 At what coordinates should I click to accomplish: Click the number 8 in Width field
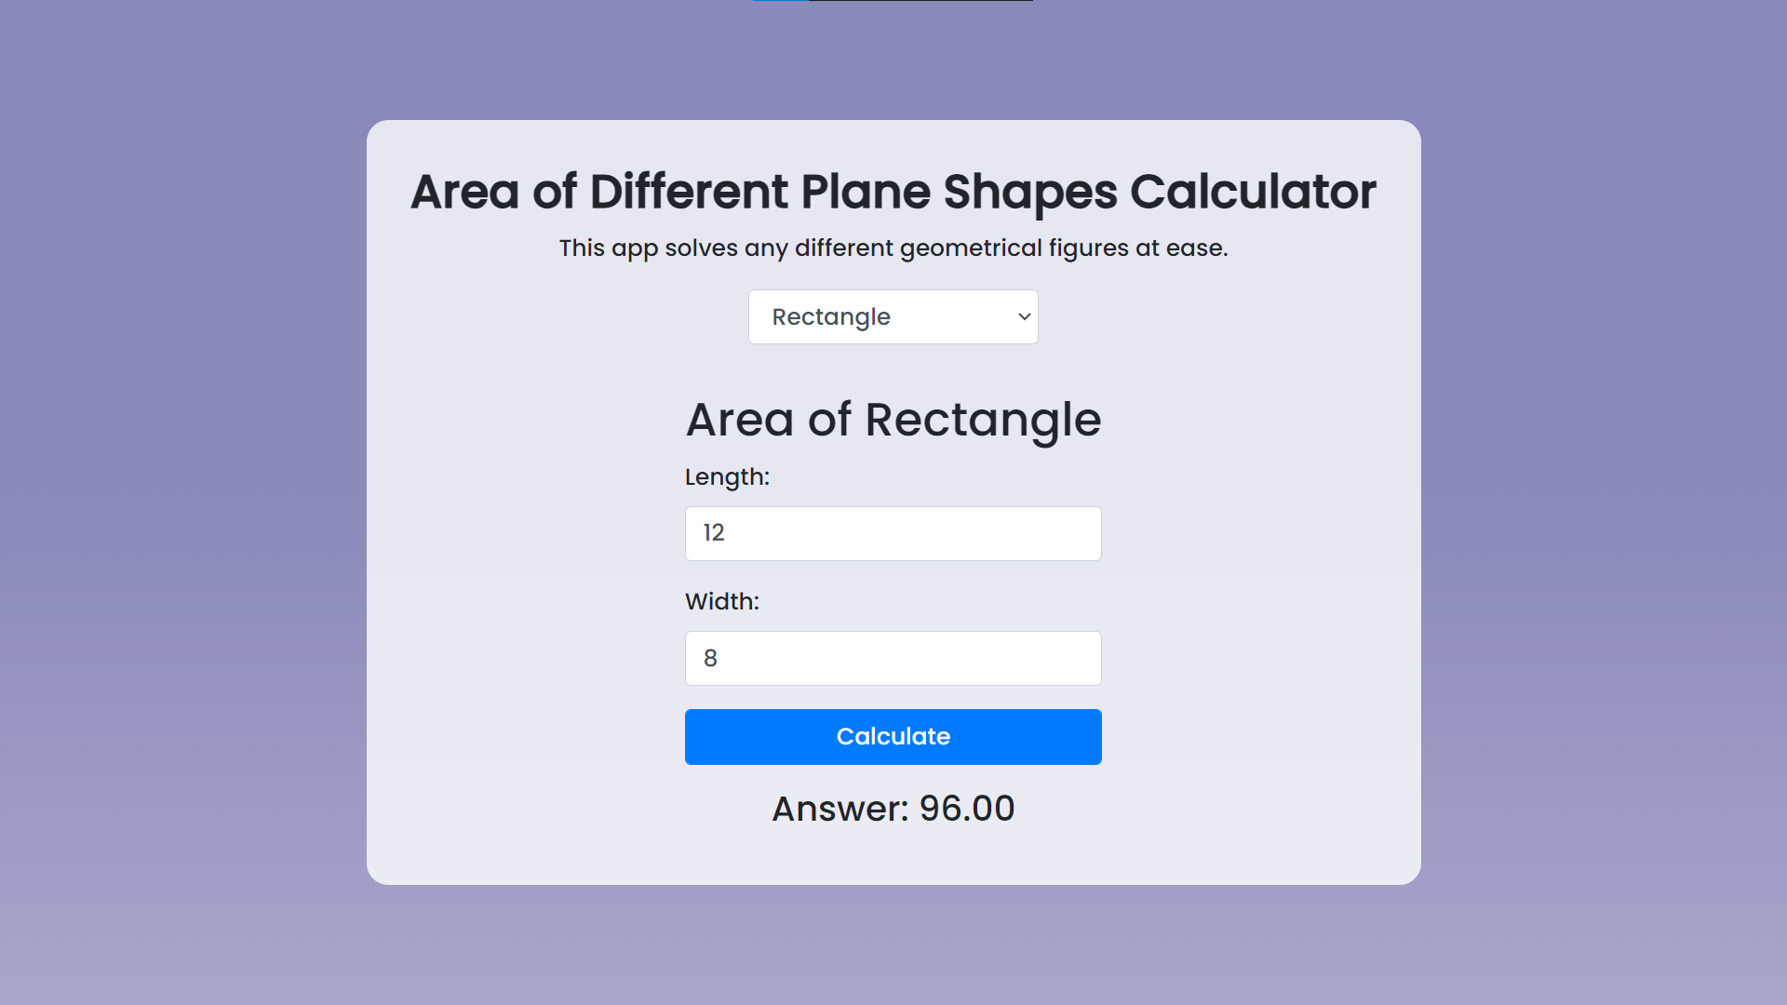[710, 659]
